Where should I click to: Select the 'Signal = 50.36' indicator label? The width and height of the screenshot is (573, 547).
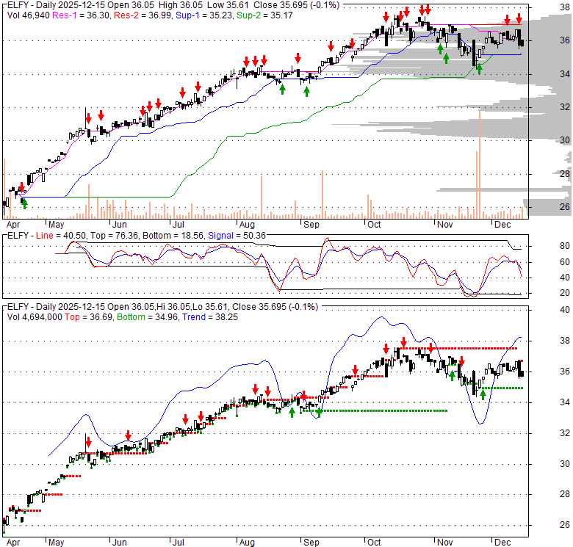[x=237, y=236]
